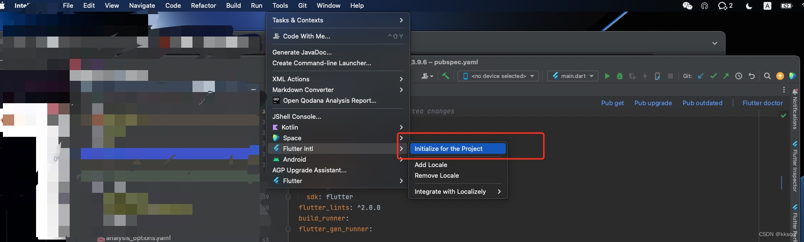Viewport: 804px width, 242px height.
Task: Click the gray Stop square icon
Action: 670,76
